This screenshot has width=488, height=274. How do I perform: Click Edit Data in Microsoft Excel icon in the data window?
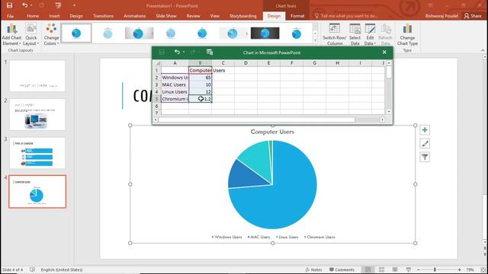[x=210, y=53]
